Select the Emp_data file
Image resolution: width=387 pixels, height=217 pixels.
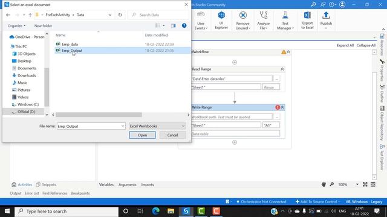point(70,44)
